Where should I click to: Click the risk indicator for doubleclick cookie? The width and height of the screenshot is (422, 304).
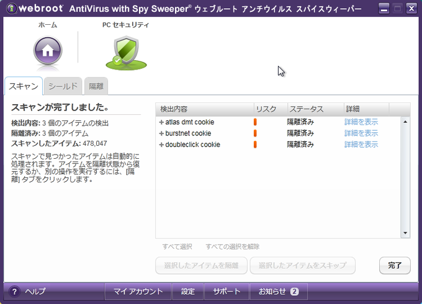(255, 145)
